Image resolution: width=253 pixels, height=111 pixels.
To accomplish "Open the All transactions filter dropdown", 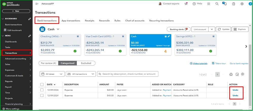I will 81,74.
